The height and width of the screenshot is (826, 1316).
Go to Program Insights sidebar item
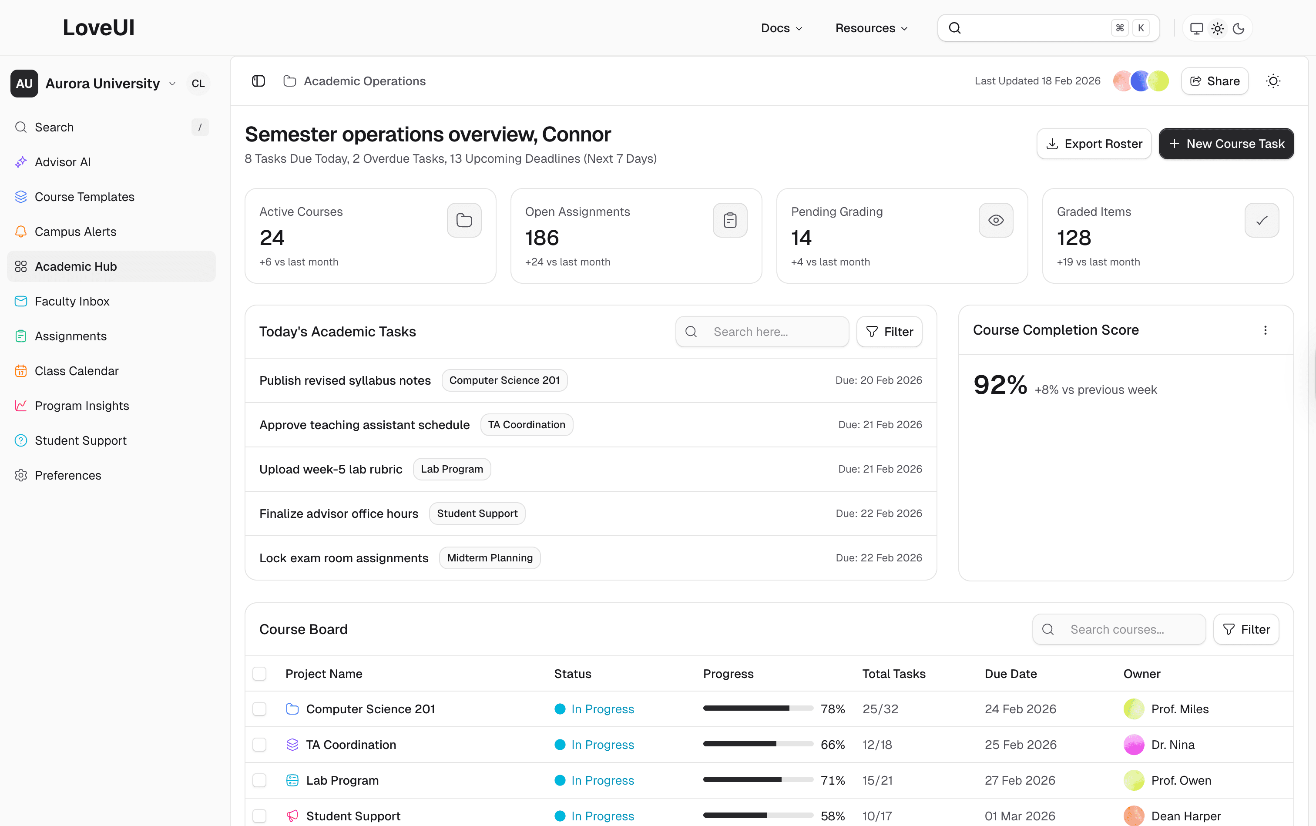tap(82, 405)
